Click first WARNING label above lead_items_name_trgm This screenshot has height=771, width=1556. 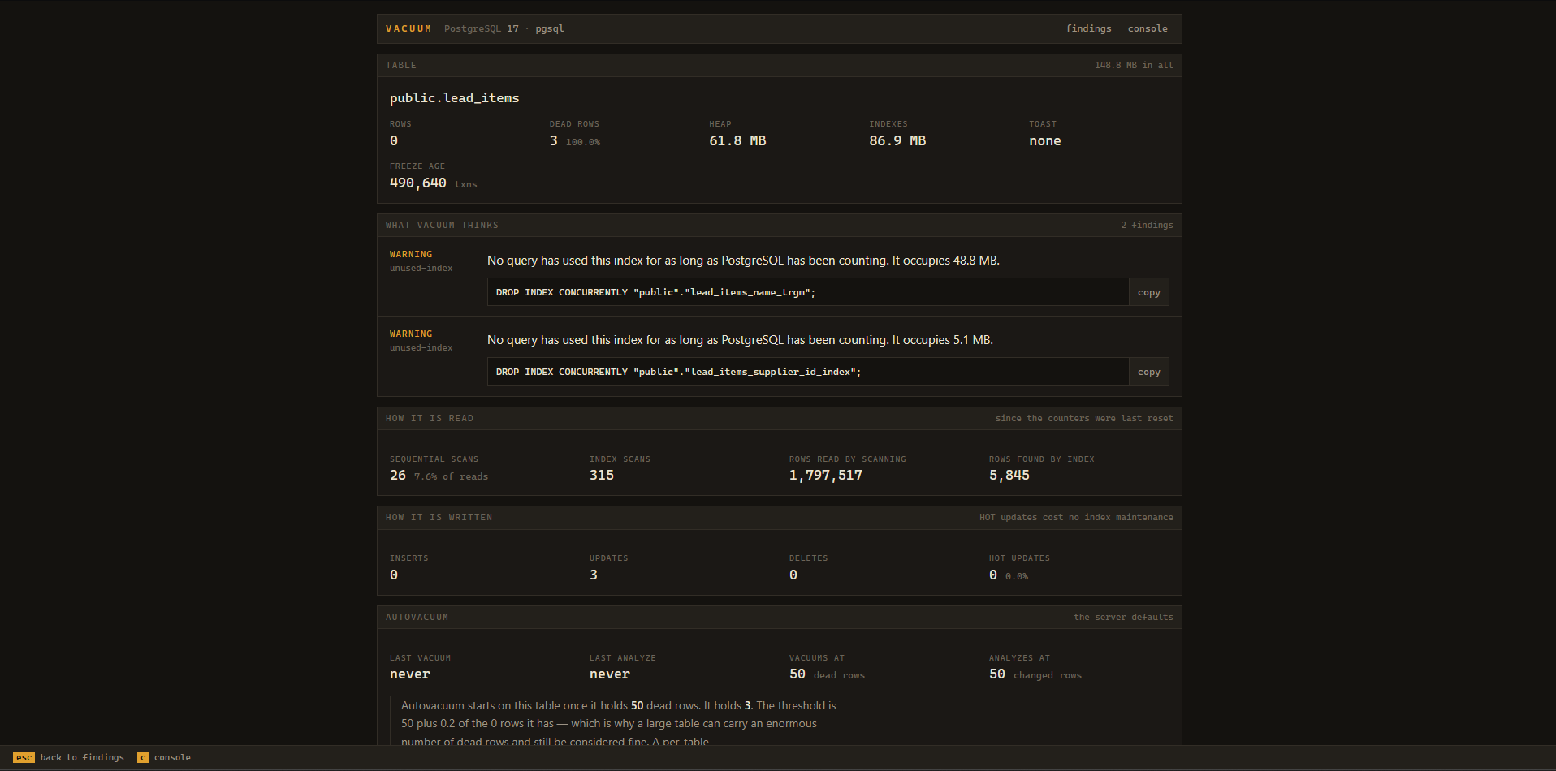click(x=411, y=254)
